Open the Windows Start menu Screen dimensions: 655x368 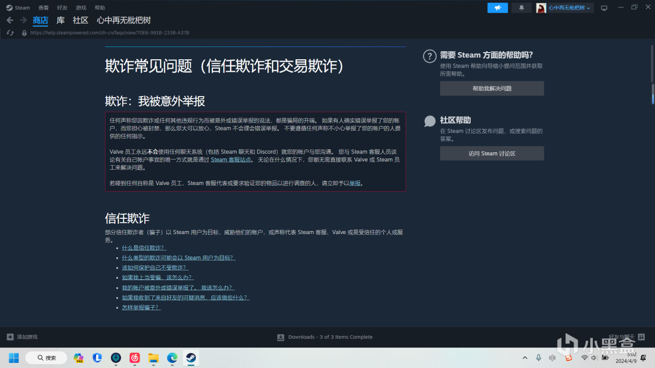point(13,358)
